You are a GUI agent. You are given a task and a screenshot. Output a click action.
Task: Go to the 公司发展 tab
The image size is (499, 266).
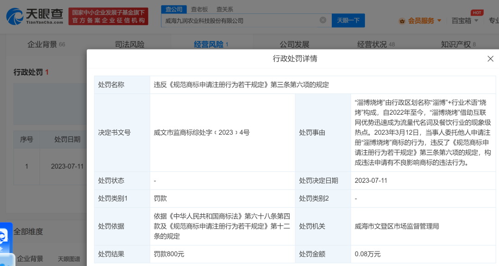pyautogui.click(x=294, y=44)
